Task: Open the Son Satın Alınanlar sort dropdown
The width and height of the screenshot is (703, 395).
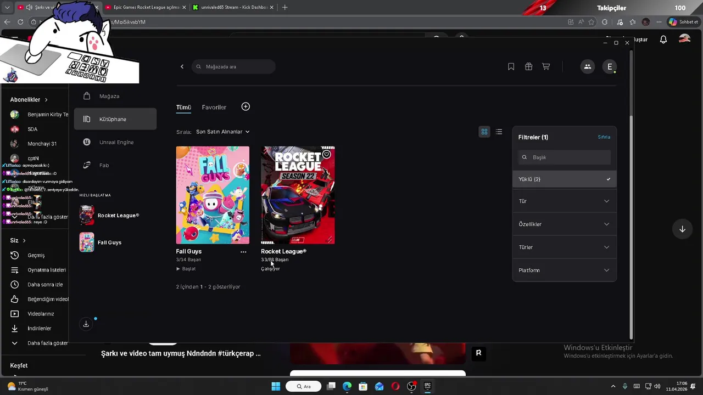Action: pyautogui.click(x=222, y=132)
